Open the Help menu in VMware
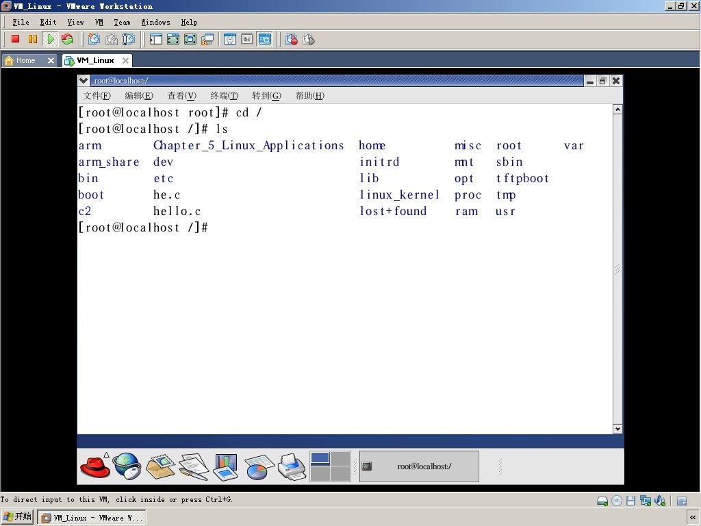 click(x=189, y=23)
